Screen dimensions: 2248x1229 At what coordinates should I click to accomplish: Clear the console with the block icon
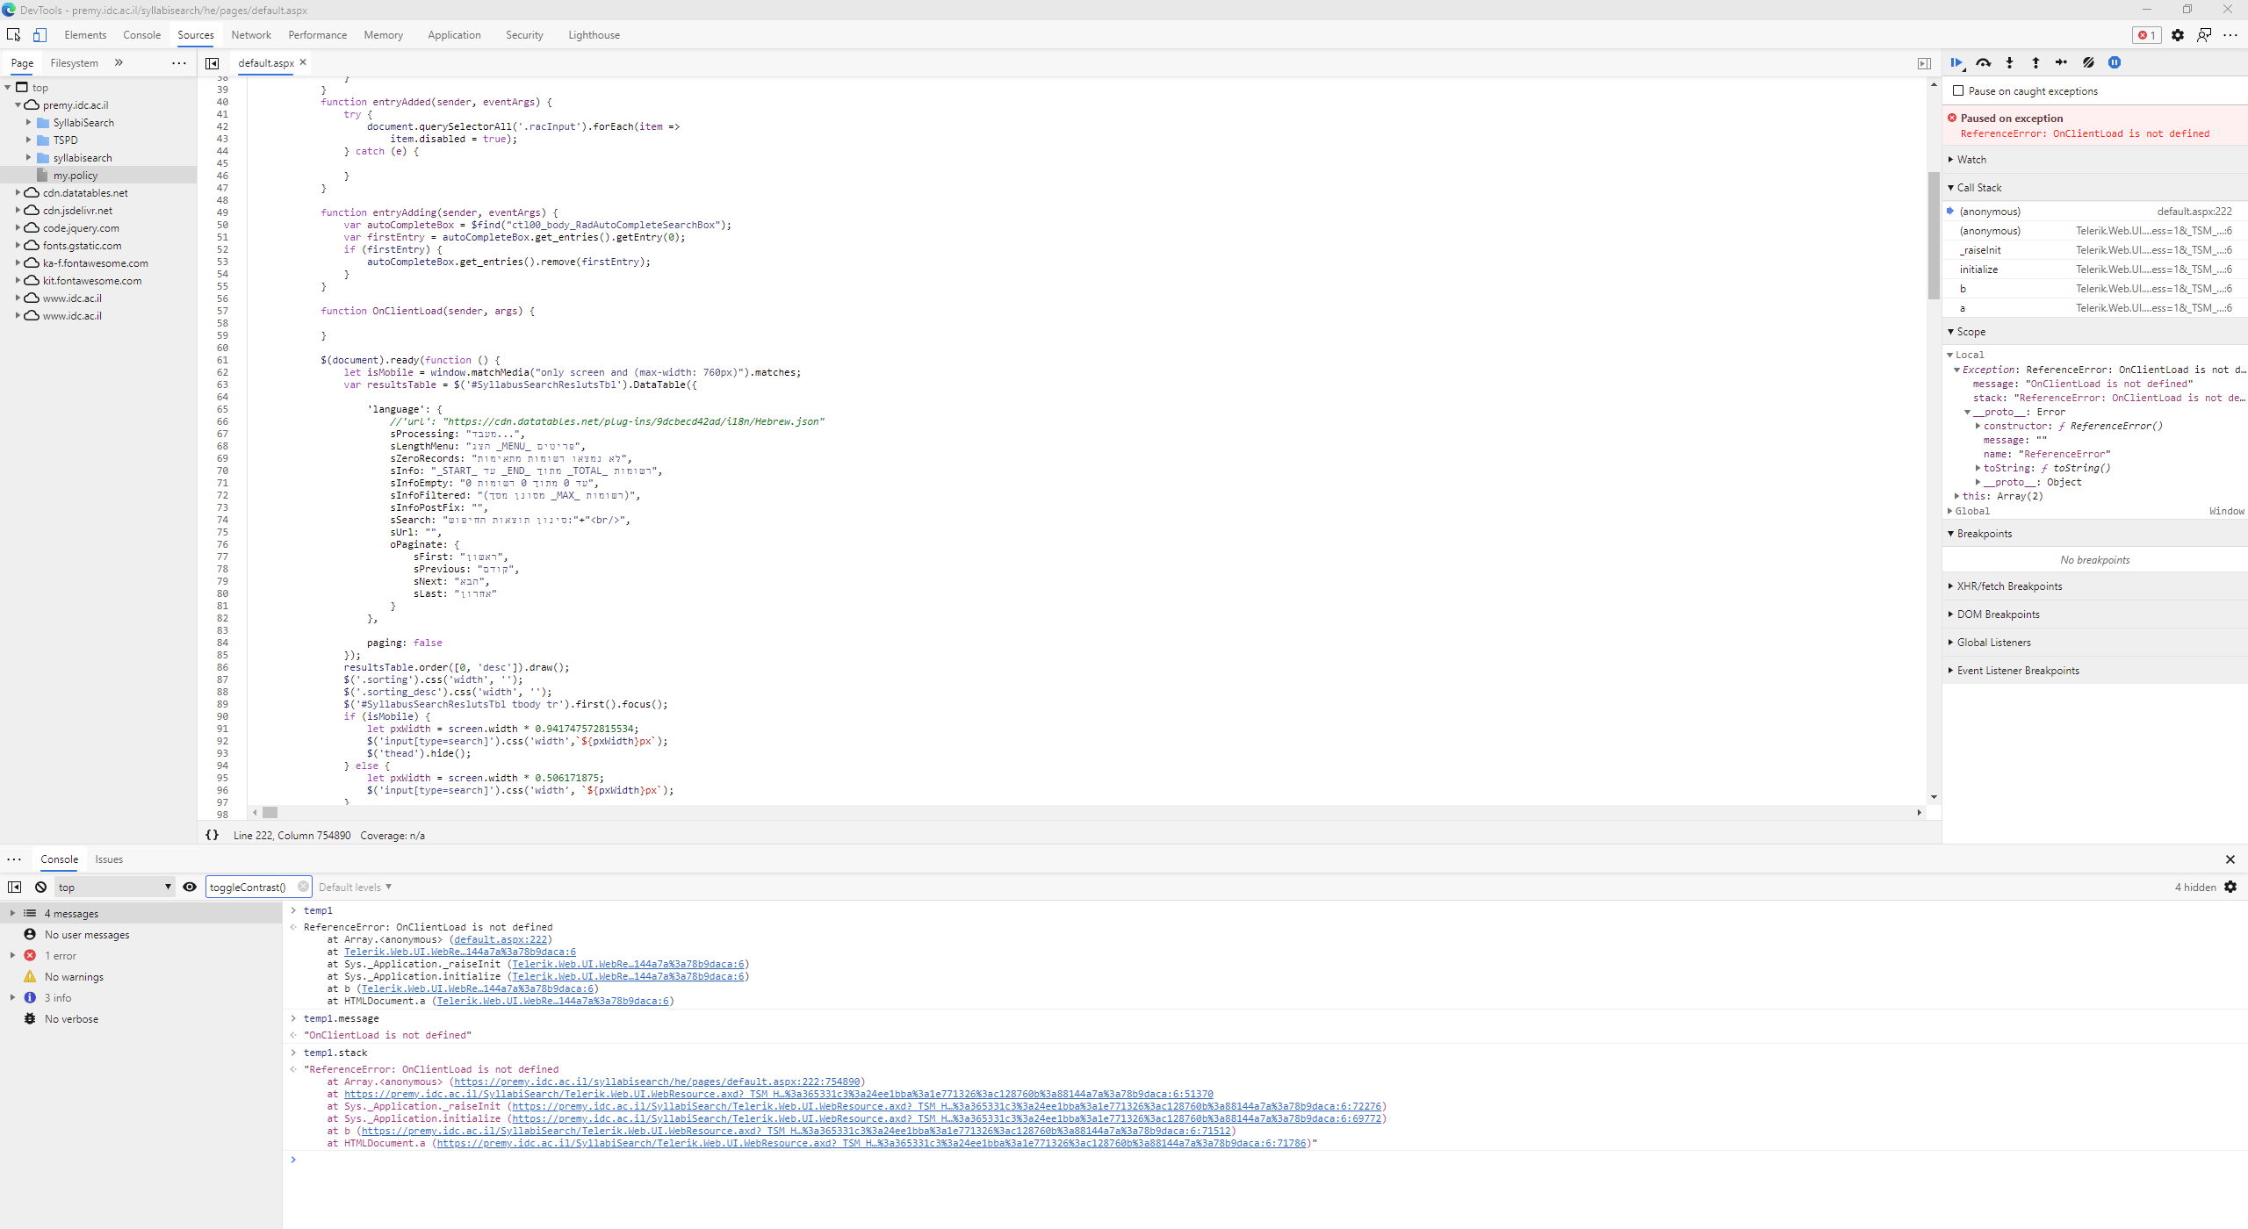(x=40, y=887)
